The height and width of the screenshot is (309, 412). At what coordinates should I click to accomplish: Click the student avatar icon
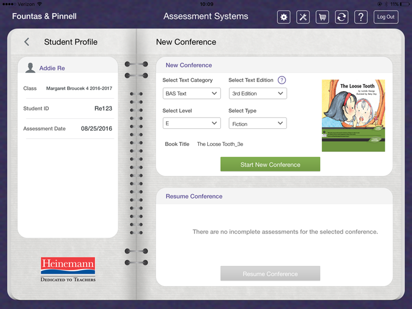click(x=30, y=68)
